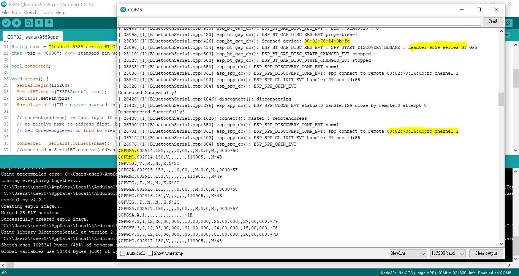Click 'void setup() {' code line
Image resolution: width=519 pixels, height=276 pixels.
pos(30,79)
